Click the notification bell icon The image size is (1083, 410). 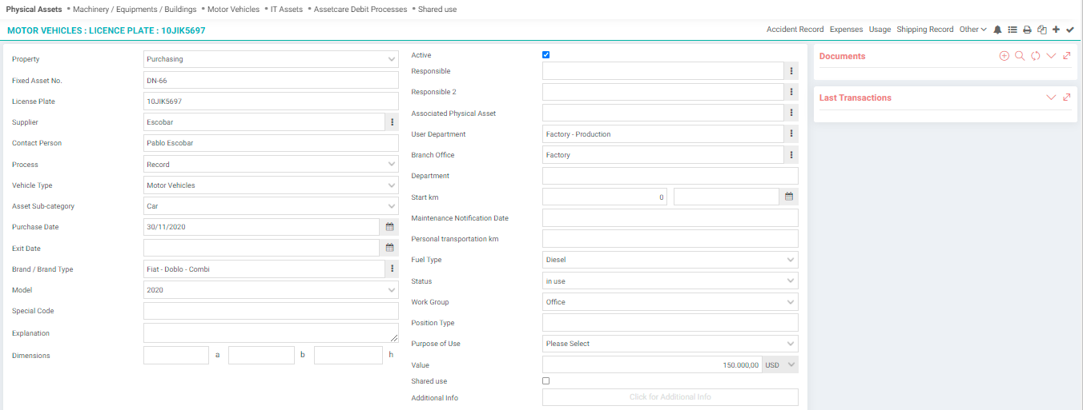[997, 30]
